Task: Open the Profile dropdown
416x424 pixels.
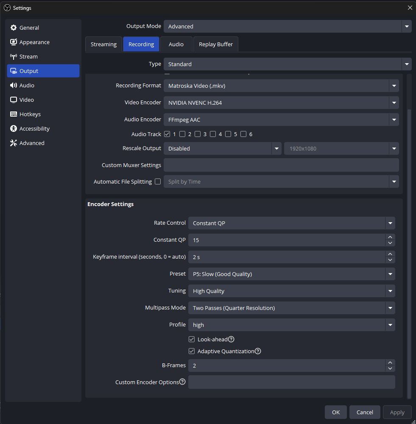Action: 292,325
